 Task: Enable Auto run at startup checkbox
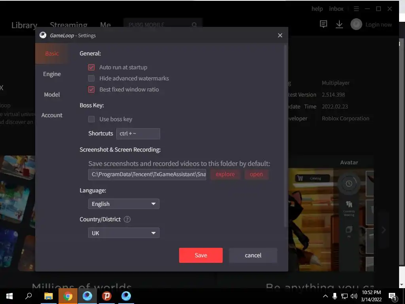pyautogui.click(x=91, y=67)
